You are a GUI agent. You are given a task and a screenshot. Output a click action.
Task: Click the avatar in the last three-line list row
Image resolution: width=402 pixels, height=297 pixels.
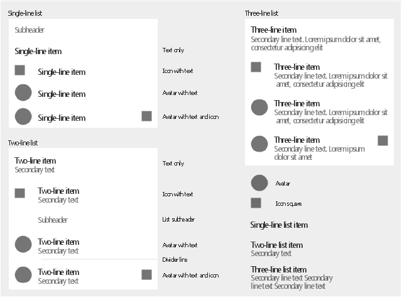click(x=259, y=143)
